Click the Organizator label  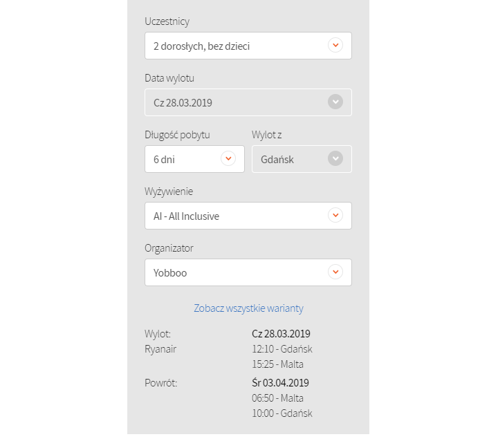170,248
